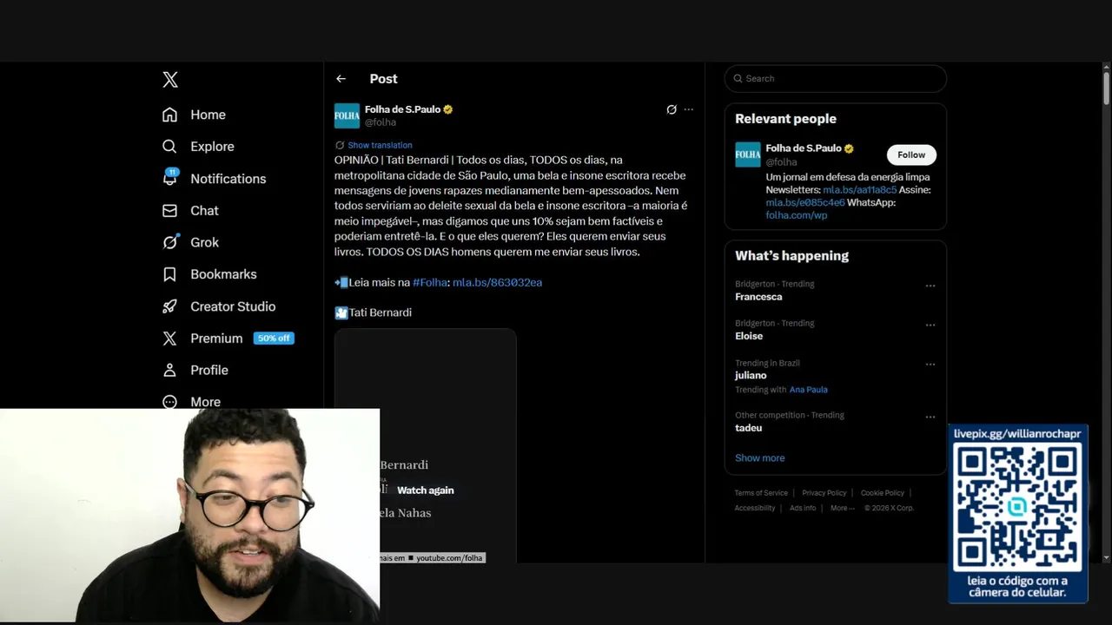Click the Francesca trending topic
Screen dimensions: 1112x625
point(758,297)
